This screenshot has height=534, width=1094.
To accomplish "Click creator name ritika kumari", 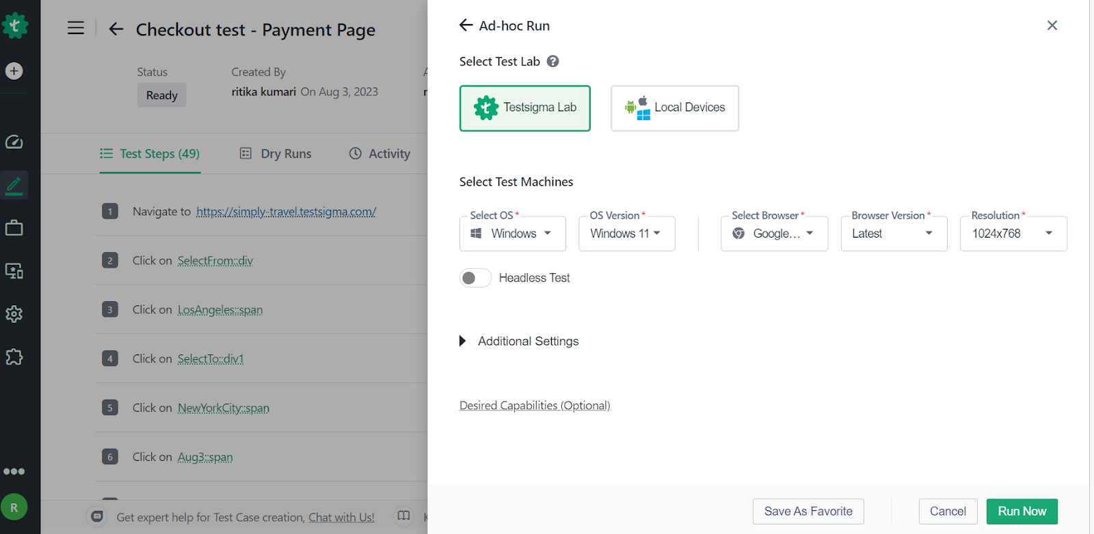I will point(264,92).
